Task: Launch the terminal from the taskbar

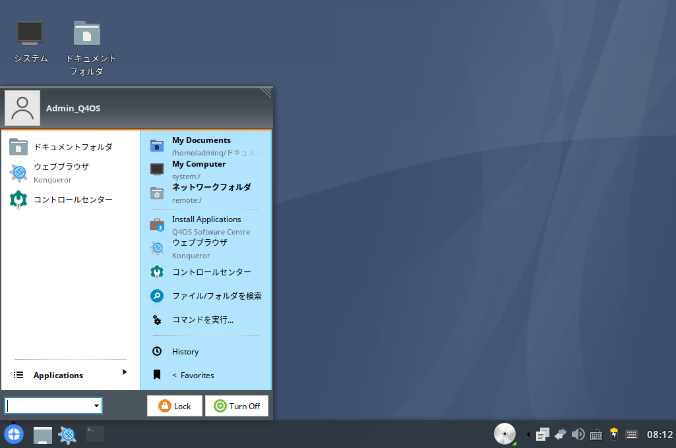Action: click(x=95, y=434)
